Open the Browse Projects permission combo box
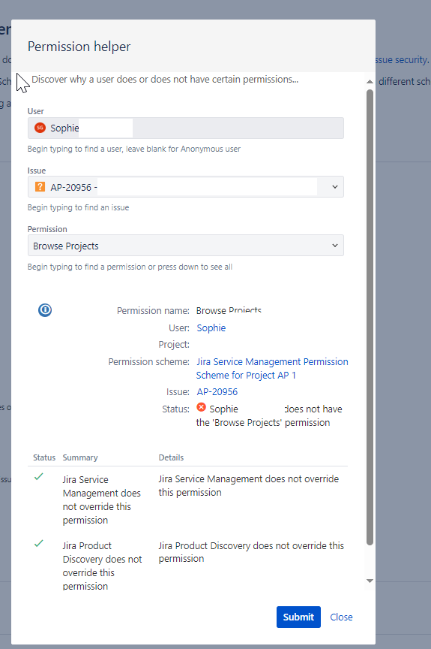This screenshot has height=649, width=431. coord(186,246)
